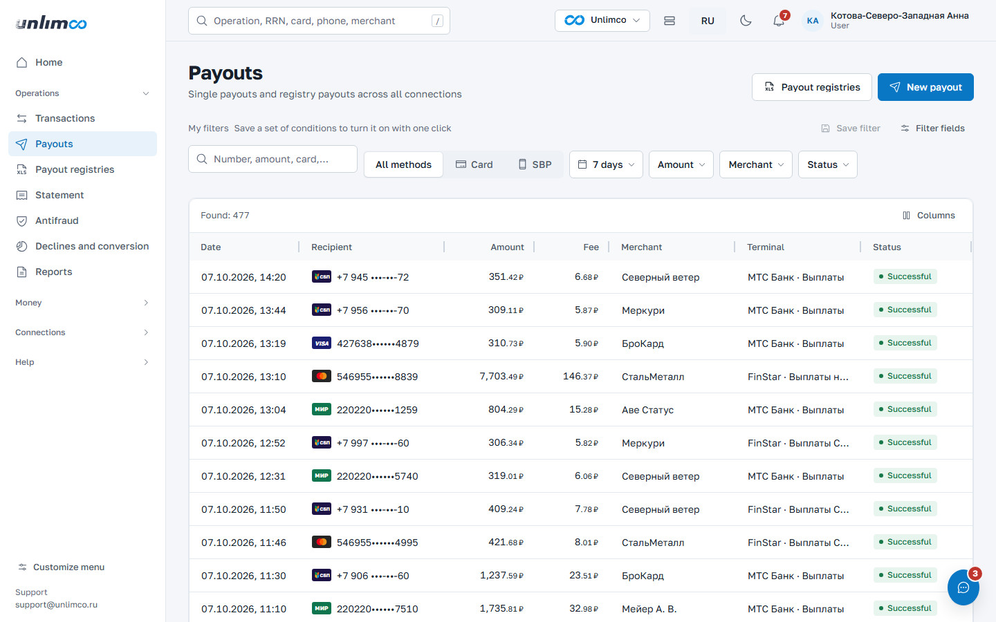Image resolution: width=996 pixels, height=622 pixels.
Task: Create a New payout
Action: point(925,87)
